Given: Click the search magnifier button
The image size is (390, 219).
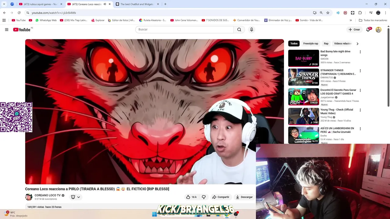Looking at the screenshot, I should [239, 30].
